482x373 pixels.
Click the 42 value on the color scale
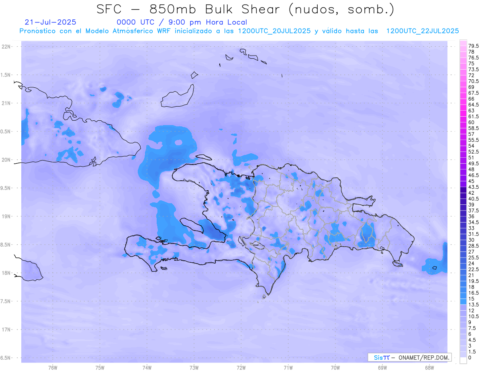pyautogui.click(x=471, y=193)
